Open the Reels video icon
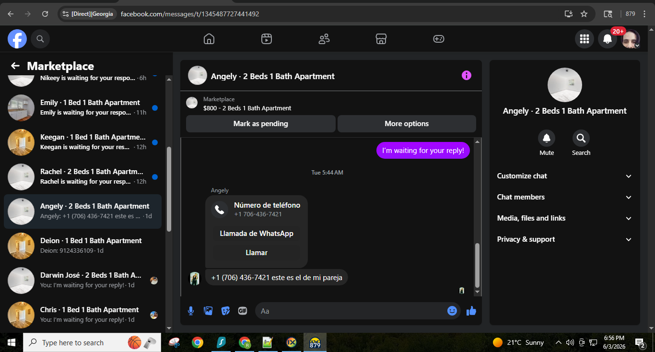This screenshot has width=655, height=352. 267,39
